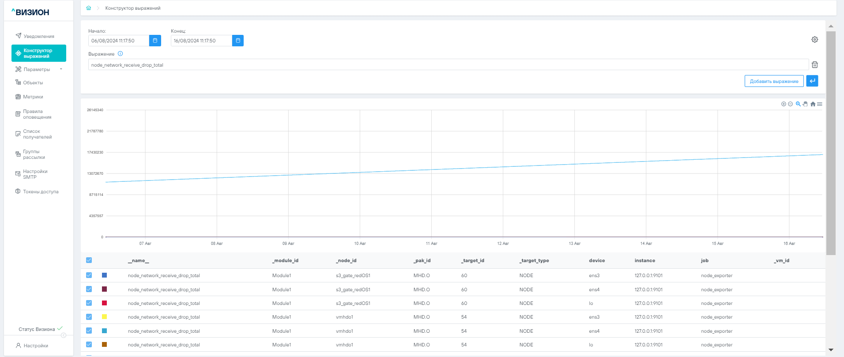844x357 pixels.
Task: Uncheck the first row with device ens3
Action: coord(89,275)
